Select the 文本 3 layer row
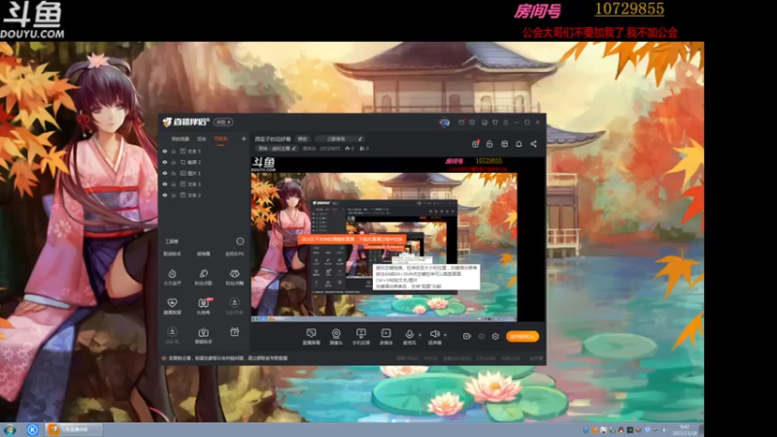 (204, 184)
